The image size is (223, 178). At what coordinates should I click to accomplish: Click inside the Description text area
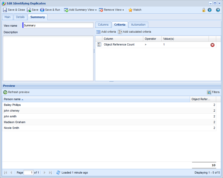pos(48,58)
